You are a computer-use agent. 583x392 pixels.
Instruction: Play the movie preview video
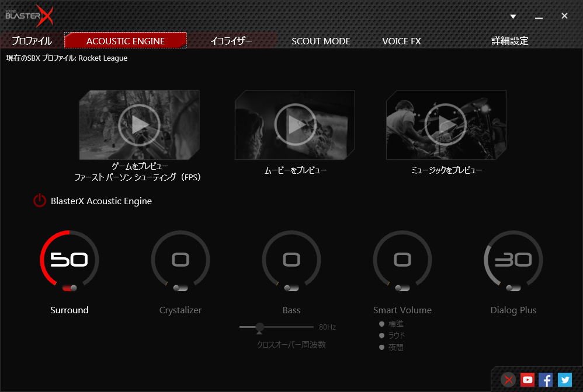click(x=294, y=124)
